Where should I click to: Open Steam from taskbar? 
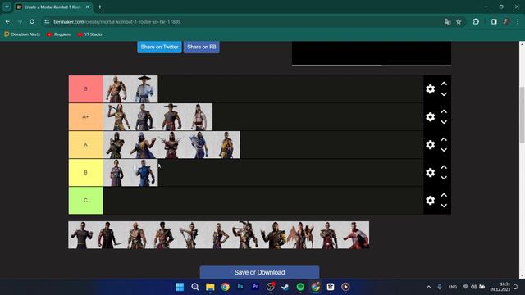coord(285,287)
